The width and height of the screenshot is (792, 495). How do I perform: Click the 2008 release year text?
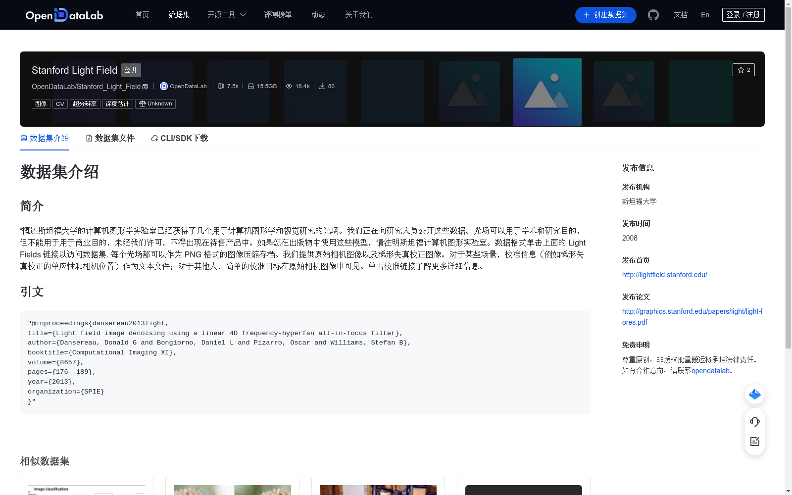(x=630, y=238)
